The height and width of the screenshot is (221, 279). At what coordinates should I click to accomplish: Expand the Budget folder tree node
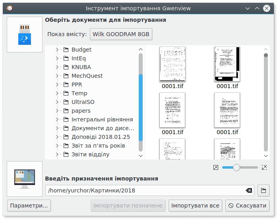57,50
